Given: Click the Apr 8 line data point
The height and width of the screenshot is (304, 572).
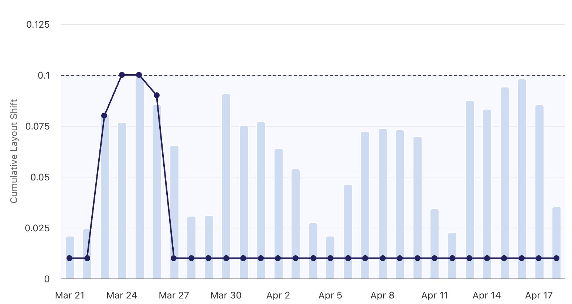Looking at the screenshot, I should click(383, 258).
